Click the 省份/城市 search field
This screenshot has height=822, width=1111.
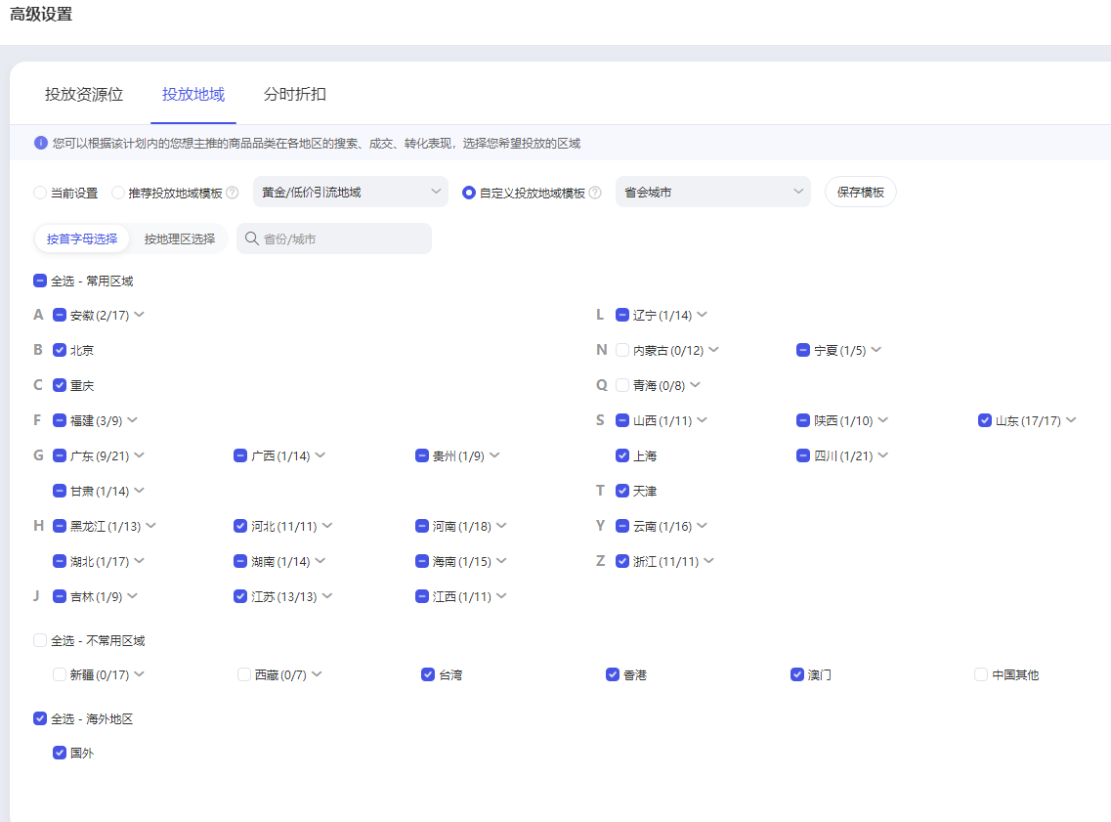click(342, 238)
